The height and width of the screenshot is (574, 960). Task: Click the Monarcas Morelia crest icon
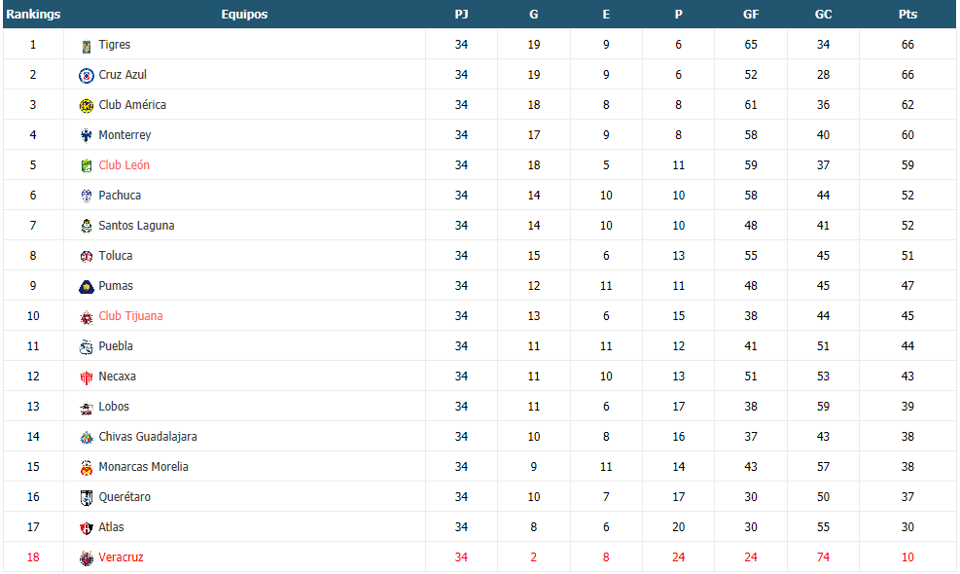tap(87, 467)
